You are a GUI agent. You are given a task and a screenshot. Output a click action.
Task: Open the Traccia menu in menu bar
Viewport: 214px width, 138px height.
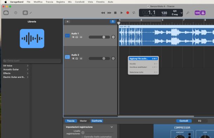click(49, 2)
